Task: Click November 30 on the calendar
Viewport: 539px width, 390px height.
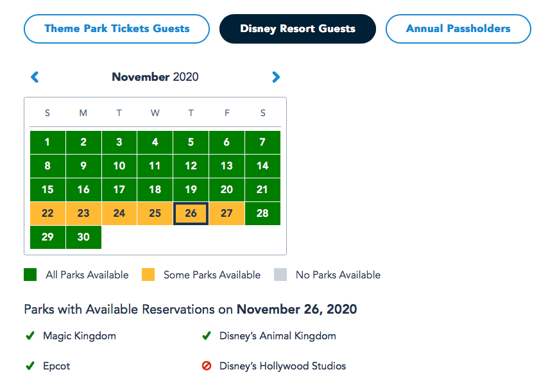Action: (x=83, y=237)
